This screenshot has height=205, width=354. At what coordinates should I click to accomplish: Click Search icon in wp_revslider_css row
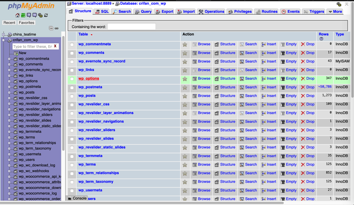[x=242, y=104]
